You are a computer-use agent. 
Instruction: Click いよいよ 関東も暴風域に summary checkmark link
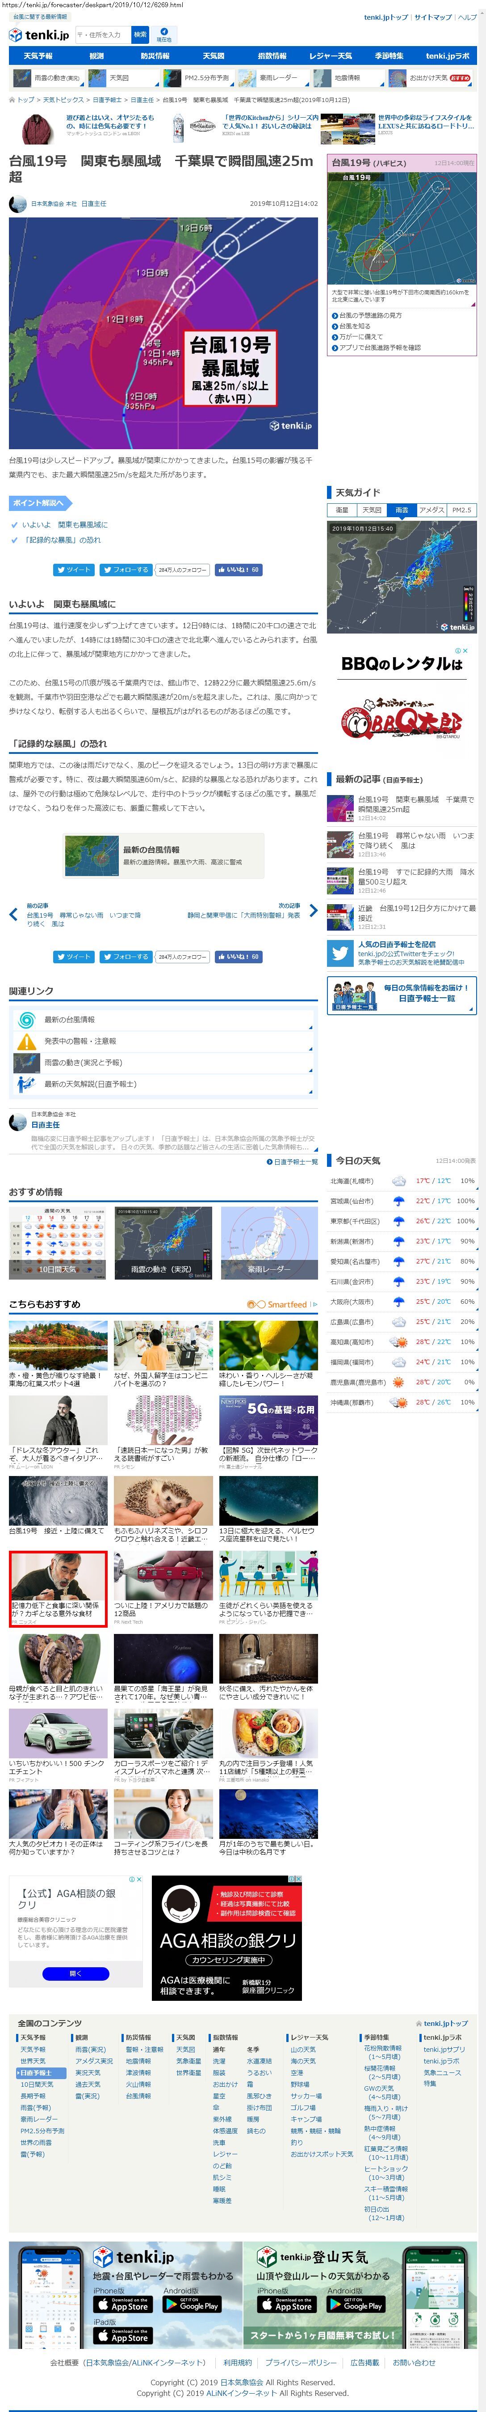[64, 524]
